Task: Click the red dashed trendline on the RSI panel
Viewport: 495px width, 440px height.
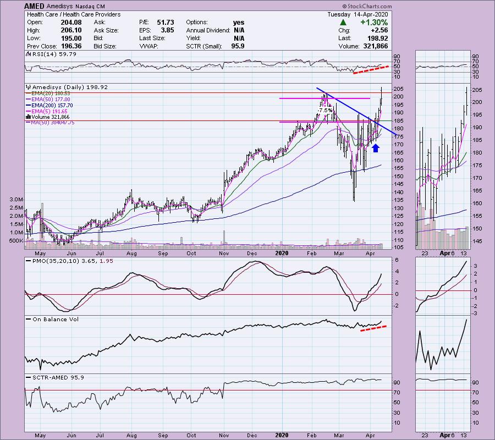Action: [371, 70]
